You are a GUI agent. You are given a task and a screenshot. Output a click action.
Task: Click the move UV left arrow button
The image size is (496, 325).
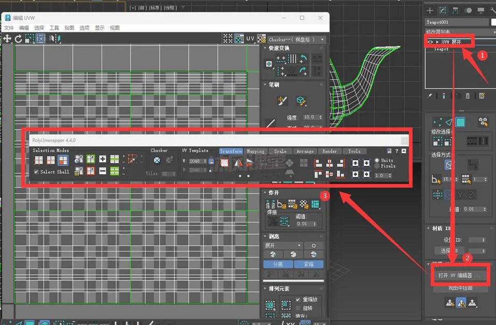tap(356, 174)
